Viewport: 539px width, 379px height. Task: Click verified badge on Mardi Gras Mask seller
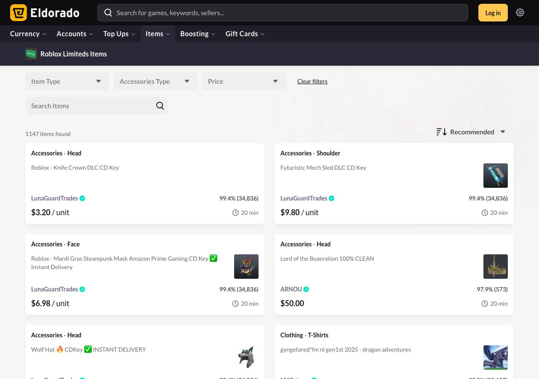click(83, 289)
